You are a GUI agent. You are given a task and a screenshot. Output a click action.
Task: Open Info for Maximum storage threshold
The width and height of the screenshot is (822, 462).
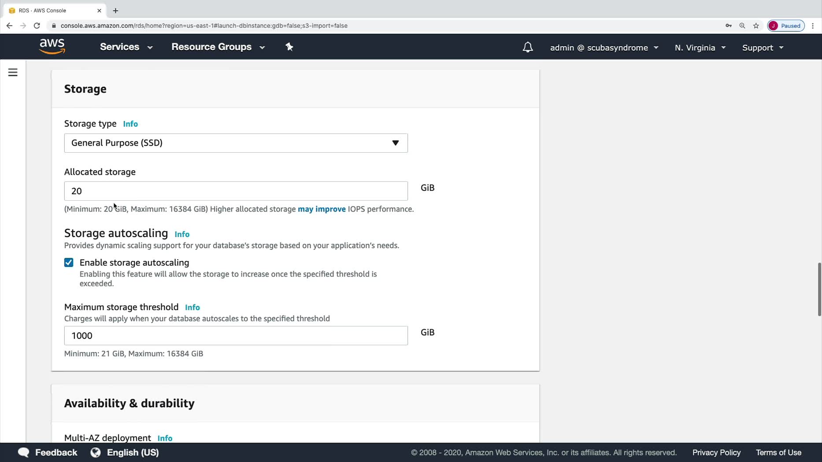[193, 308]
